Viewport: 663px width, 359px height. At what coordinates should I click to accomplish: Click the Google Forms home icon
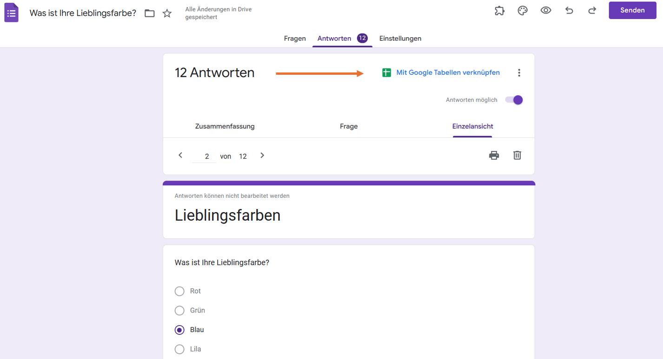(12, 13)
